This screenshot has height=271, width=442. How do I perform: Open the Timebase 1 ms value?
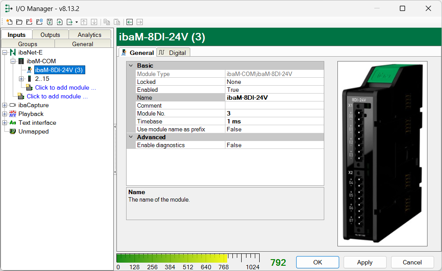(x=274, y=121)
